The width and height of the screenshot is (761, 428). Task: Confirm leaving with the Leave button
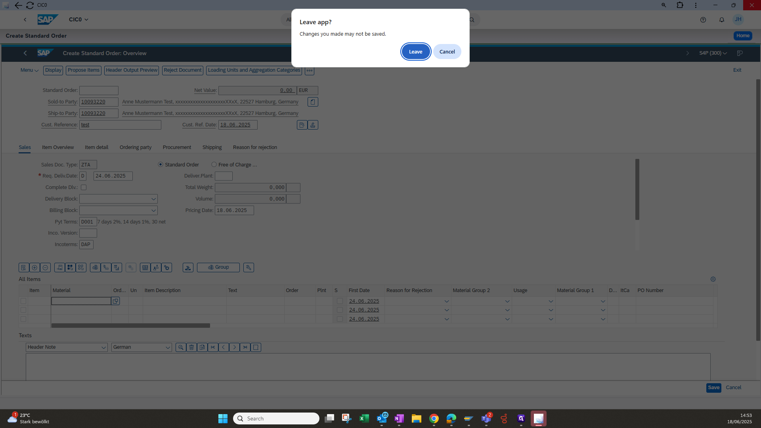[415, 52]
